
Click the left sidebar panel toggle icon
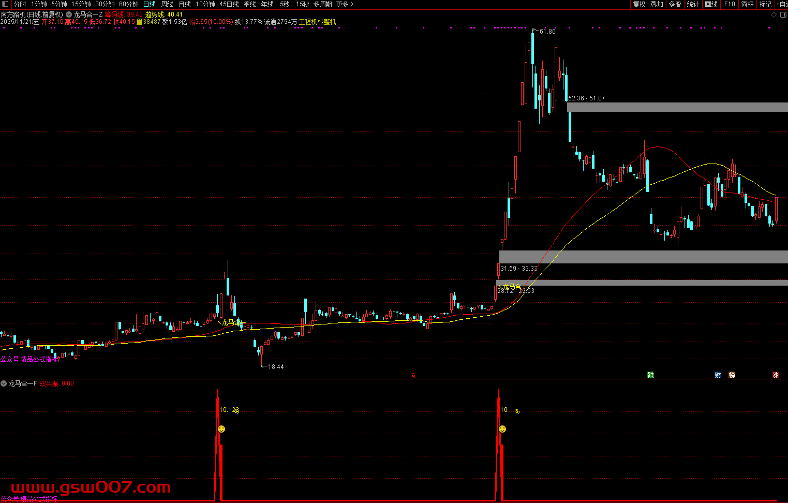point(6,4)
